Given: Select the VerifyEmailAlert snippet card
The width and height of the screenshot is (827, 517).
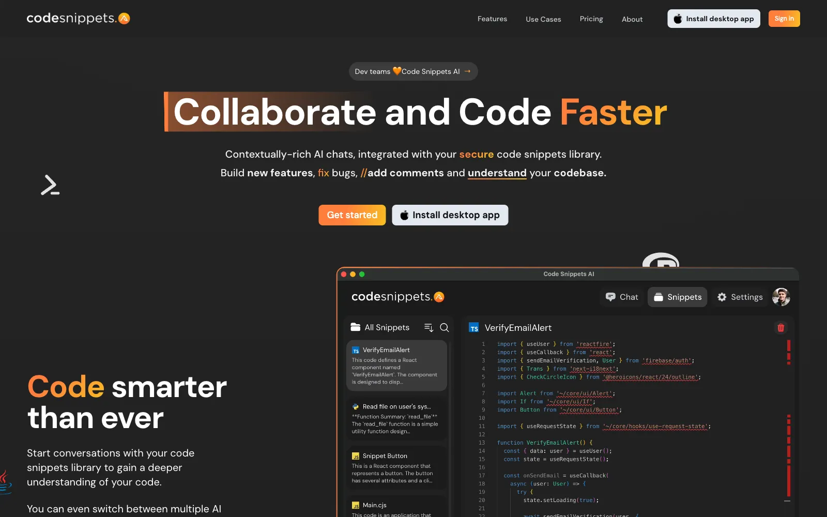Looking at the screenshot, I should pos(396,365).
